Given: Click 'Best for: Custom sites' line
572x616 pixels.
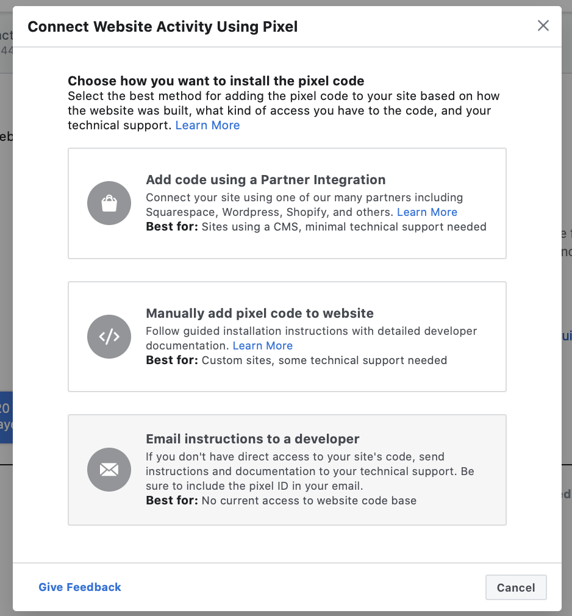Looking at the screenshot, I should (x=296, y=360).
